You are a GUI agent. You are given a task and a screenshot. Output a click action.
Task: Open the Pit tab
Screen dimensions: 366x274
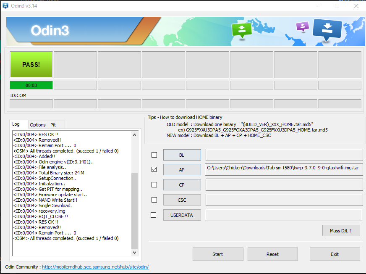click(53, 125)
